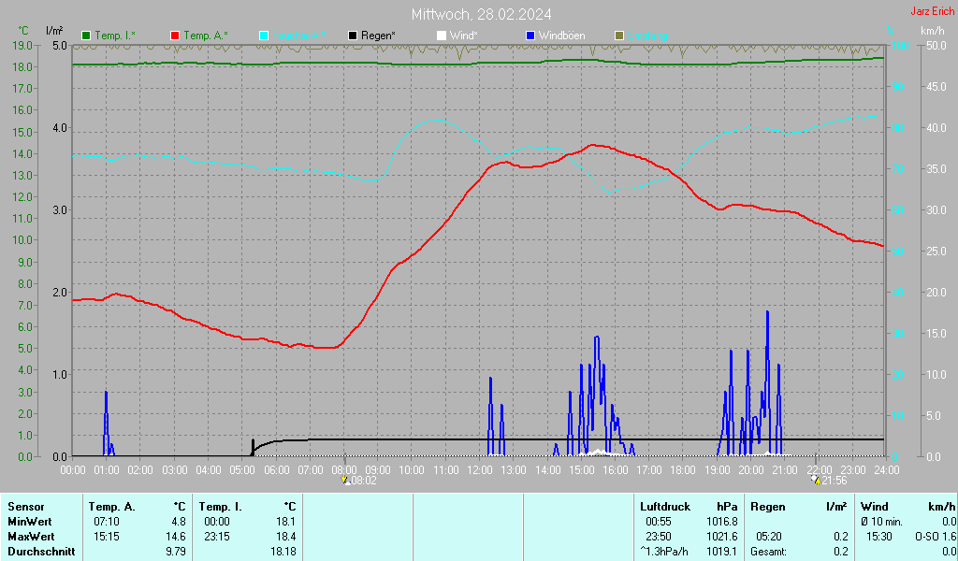Click the pressure trend '^1.3hPa/h'
The width and height of the screenshot is (958, 561).
[x=663, y=552]
